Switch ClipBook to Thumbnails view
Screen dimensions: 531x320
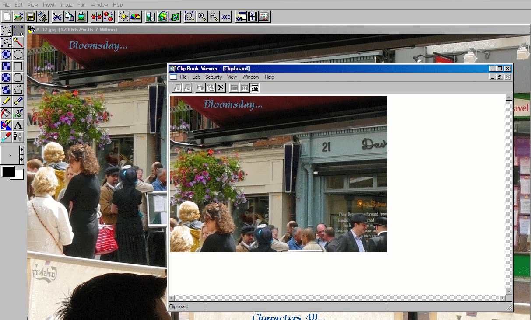245,88
